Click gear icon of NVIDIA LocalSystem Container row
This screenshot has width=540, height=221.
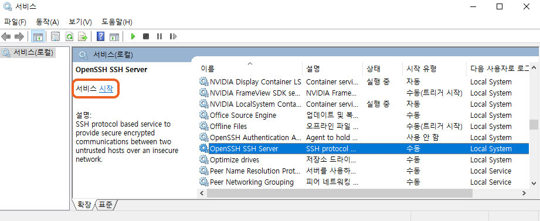coord(204,104)
